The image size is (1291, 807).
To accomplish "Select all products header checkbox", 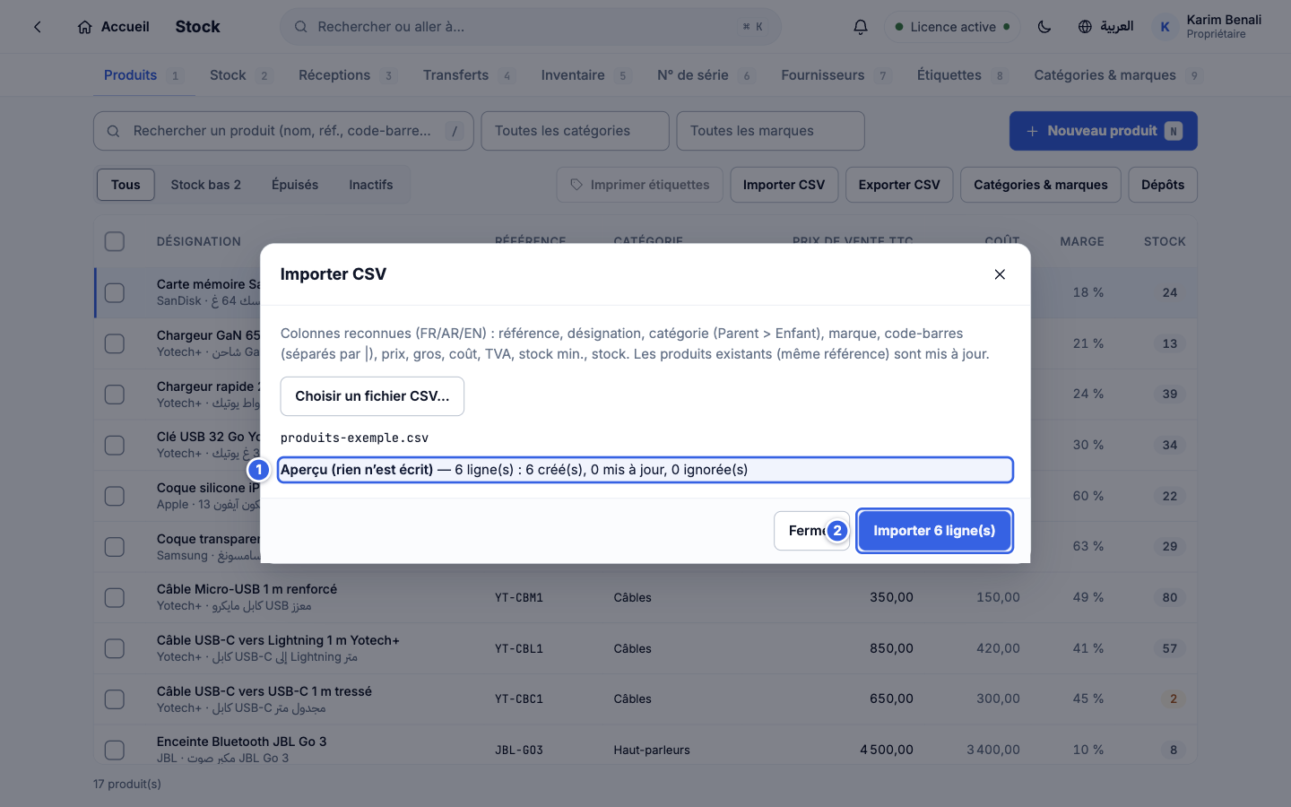I will (x=115, y=241).
